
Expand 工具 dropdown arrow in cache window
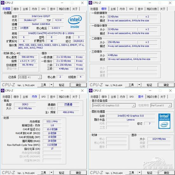click(139, 85)
